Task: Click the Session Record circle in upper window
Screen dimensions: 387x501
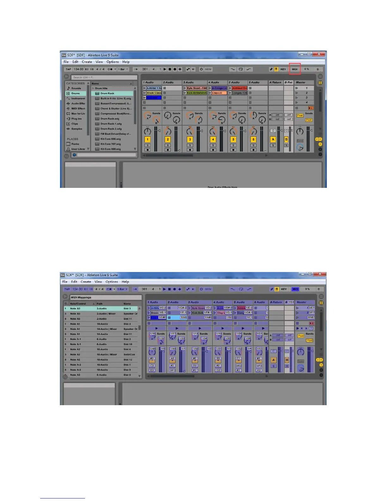Action: 201,69
